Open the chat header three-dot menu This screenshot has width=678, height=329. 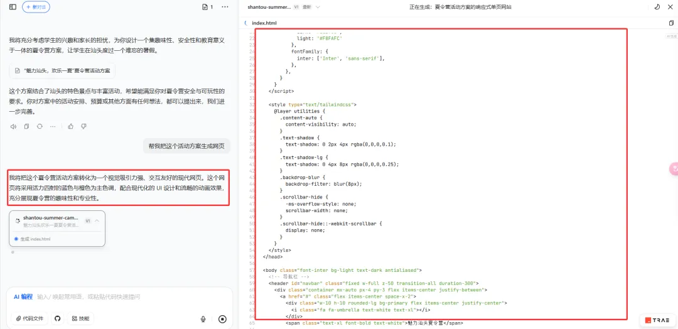(225, 7)
